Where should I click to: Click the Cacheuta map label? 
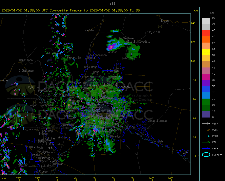pyautogui.click(x=47, y=105)
